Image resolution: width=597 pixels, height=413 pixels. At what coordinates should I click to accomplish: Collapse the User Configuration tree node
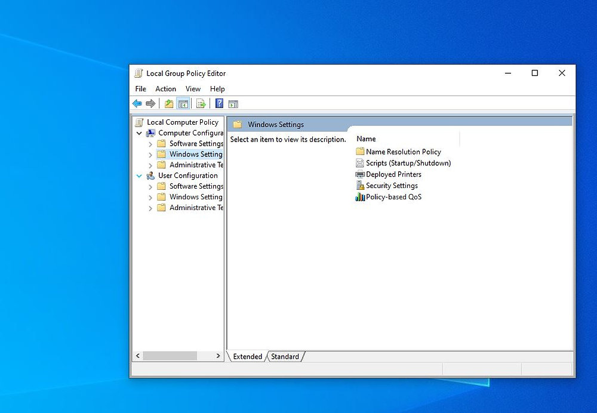[x=139, y=175]
